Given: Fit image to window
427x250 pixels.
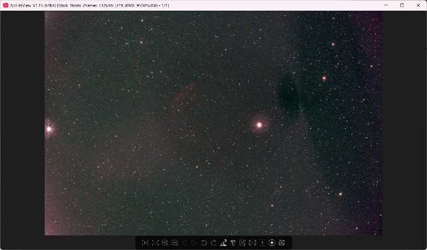Looking at the screenshot, I should pyautogui.click(x=155, y=243).
